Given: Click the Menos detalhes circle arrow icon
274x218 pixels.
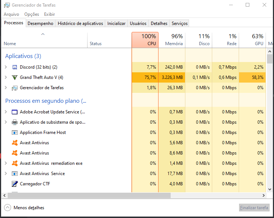Looking at the screenshot, I should coord(7,207).
